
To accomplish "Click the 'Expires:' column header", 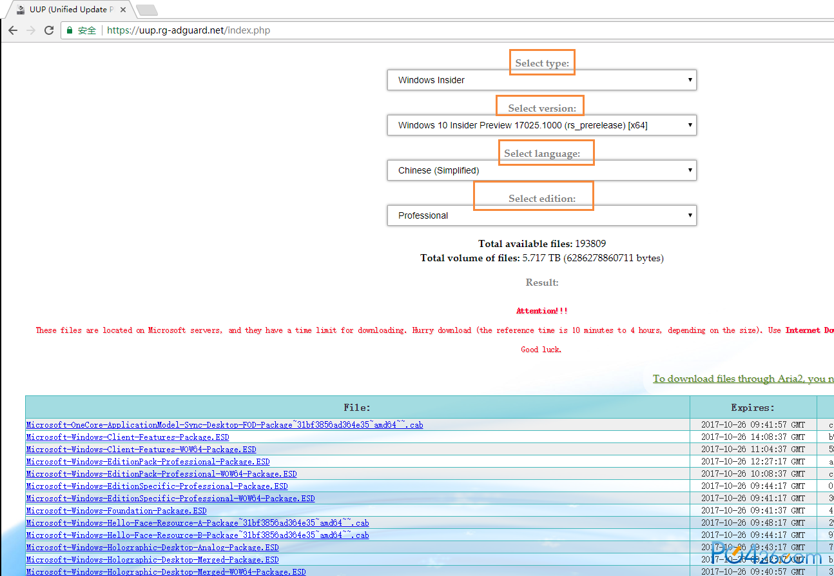I will coord(753,408).
